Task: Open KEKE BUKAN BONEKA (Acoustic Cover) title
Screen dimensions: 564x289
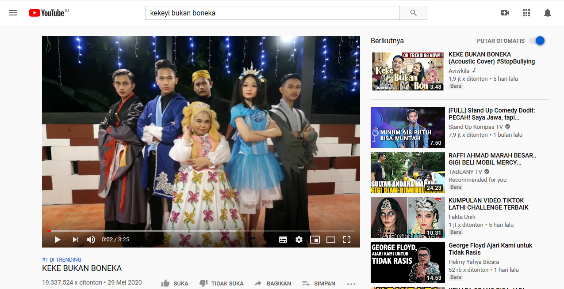Action: [492, 58]
